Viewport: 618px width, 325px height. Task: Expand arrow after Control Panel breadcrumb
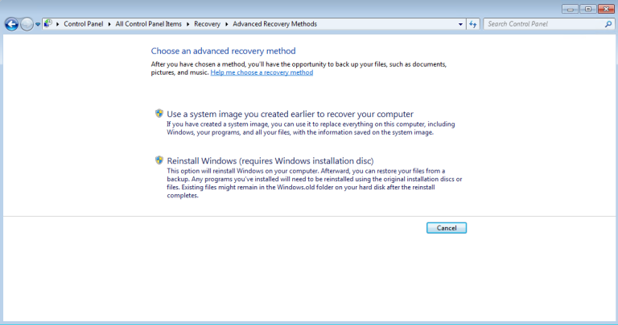(x=109, y=24)
